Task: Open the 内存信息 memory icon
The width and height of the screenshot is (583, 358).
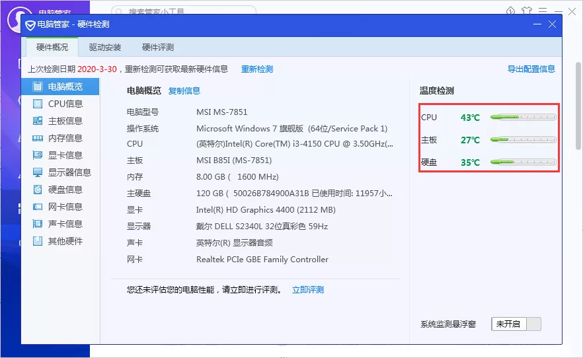Action: [x=38, y=138]
